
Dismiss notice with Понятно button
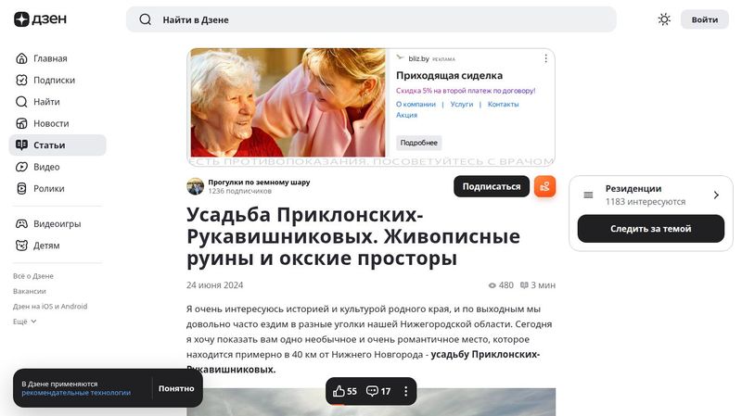click(x=176, y=388)
